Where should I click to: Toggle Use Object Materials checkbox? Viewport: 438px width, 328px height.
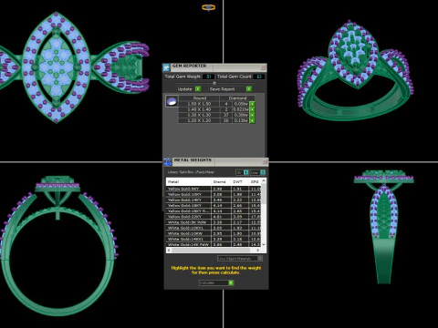coord(260,259)
